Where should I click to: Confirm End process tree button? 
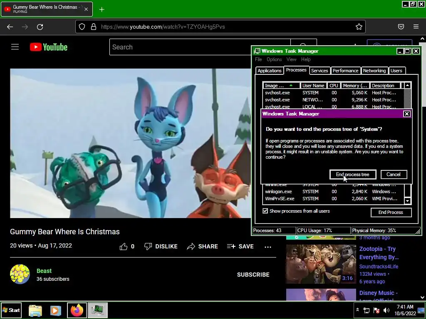(x=353, y=174)
